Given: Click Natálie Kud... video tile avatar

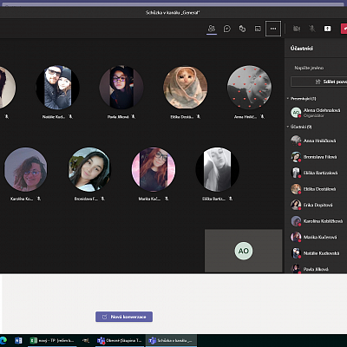Looking at the screenshot, I should (x=57, y=88).
